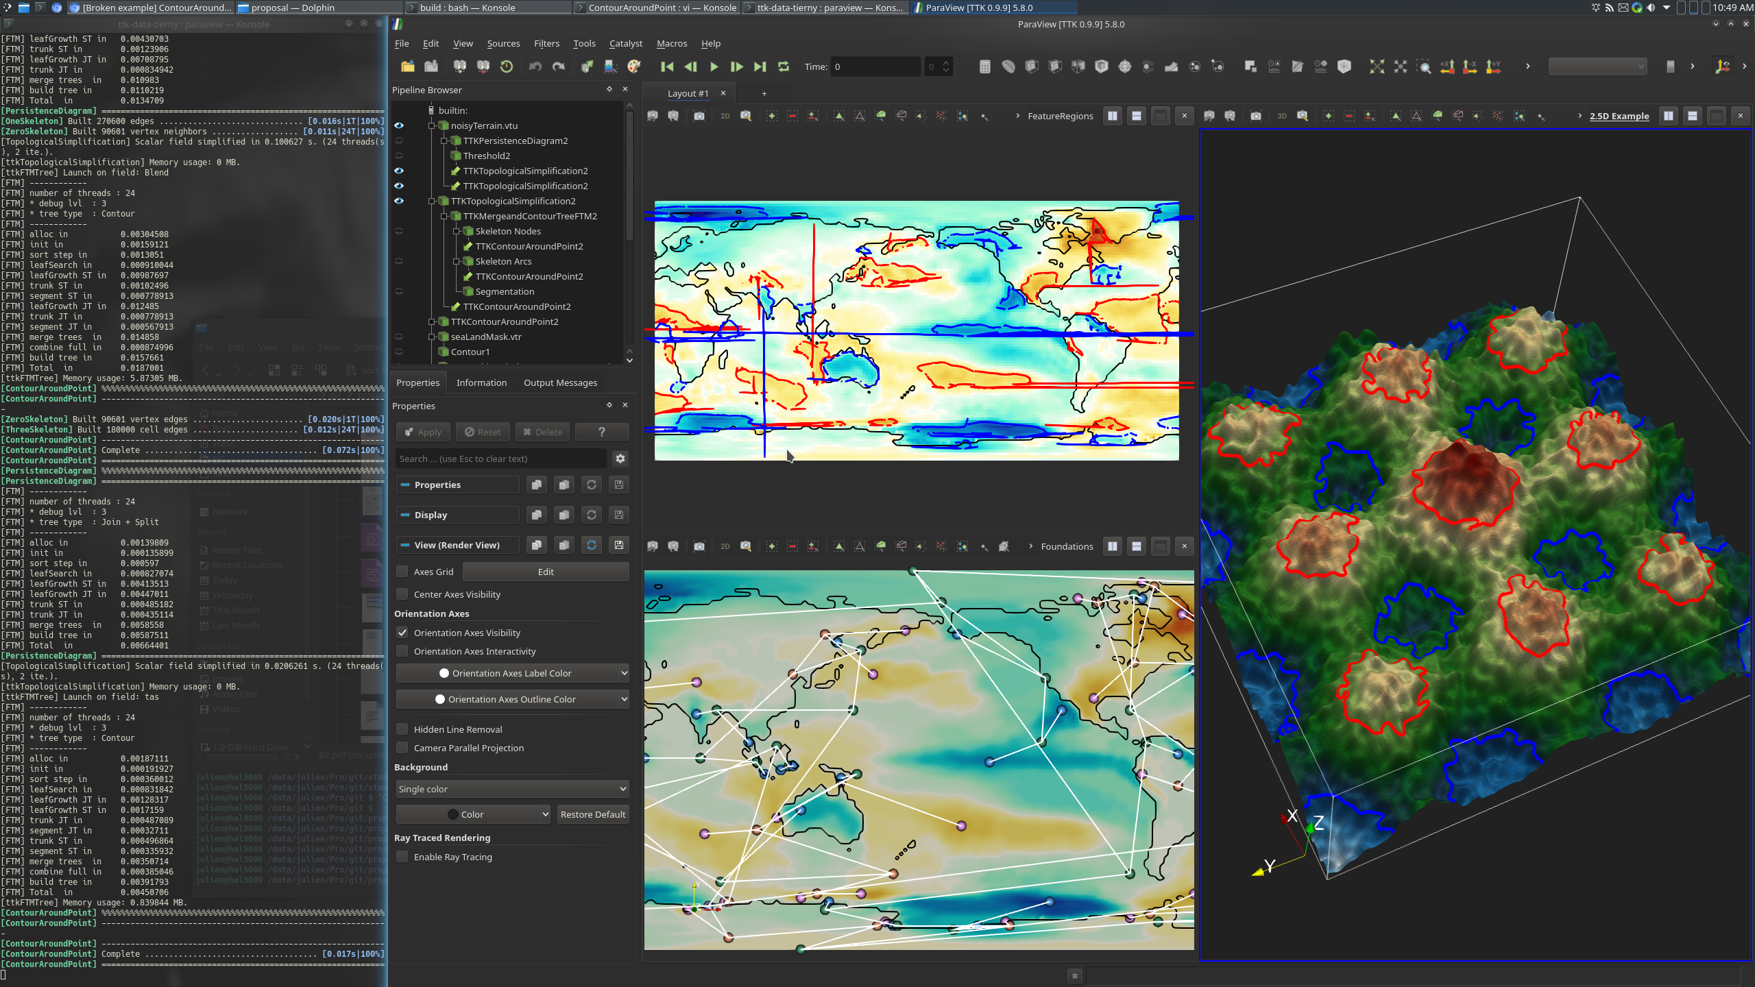Open the background Single color dropdown
Screen dimensions: 1755x987
511,789
